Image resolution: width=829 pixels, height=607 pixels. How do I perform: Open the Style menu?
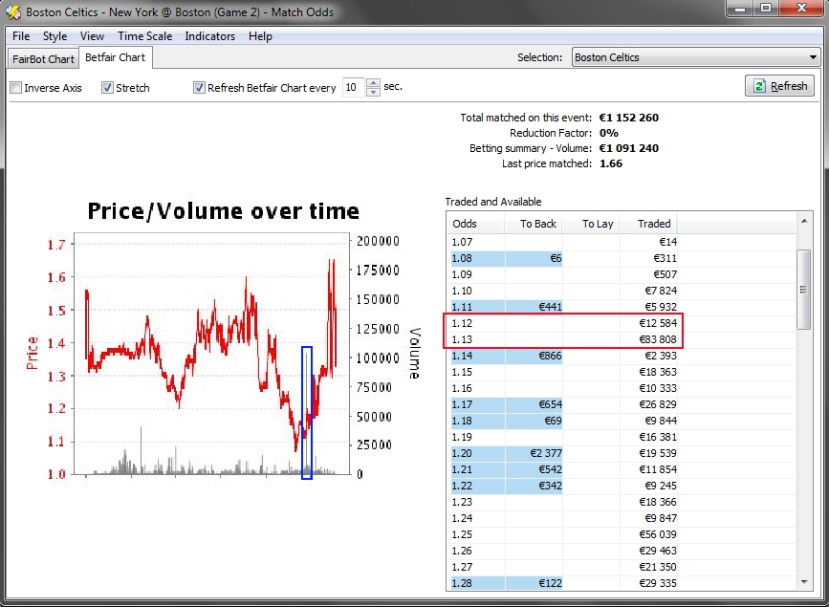tap(55, 36)
